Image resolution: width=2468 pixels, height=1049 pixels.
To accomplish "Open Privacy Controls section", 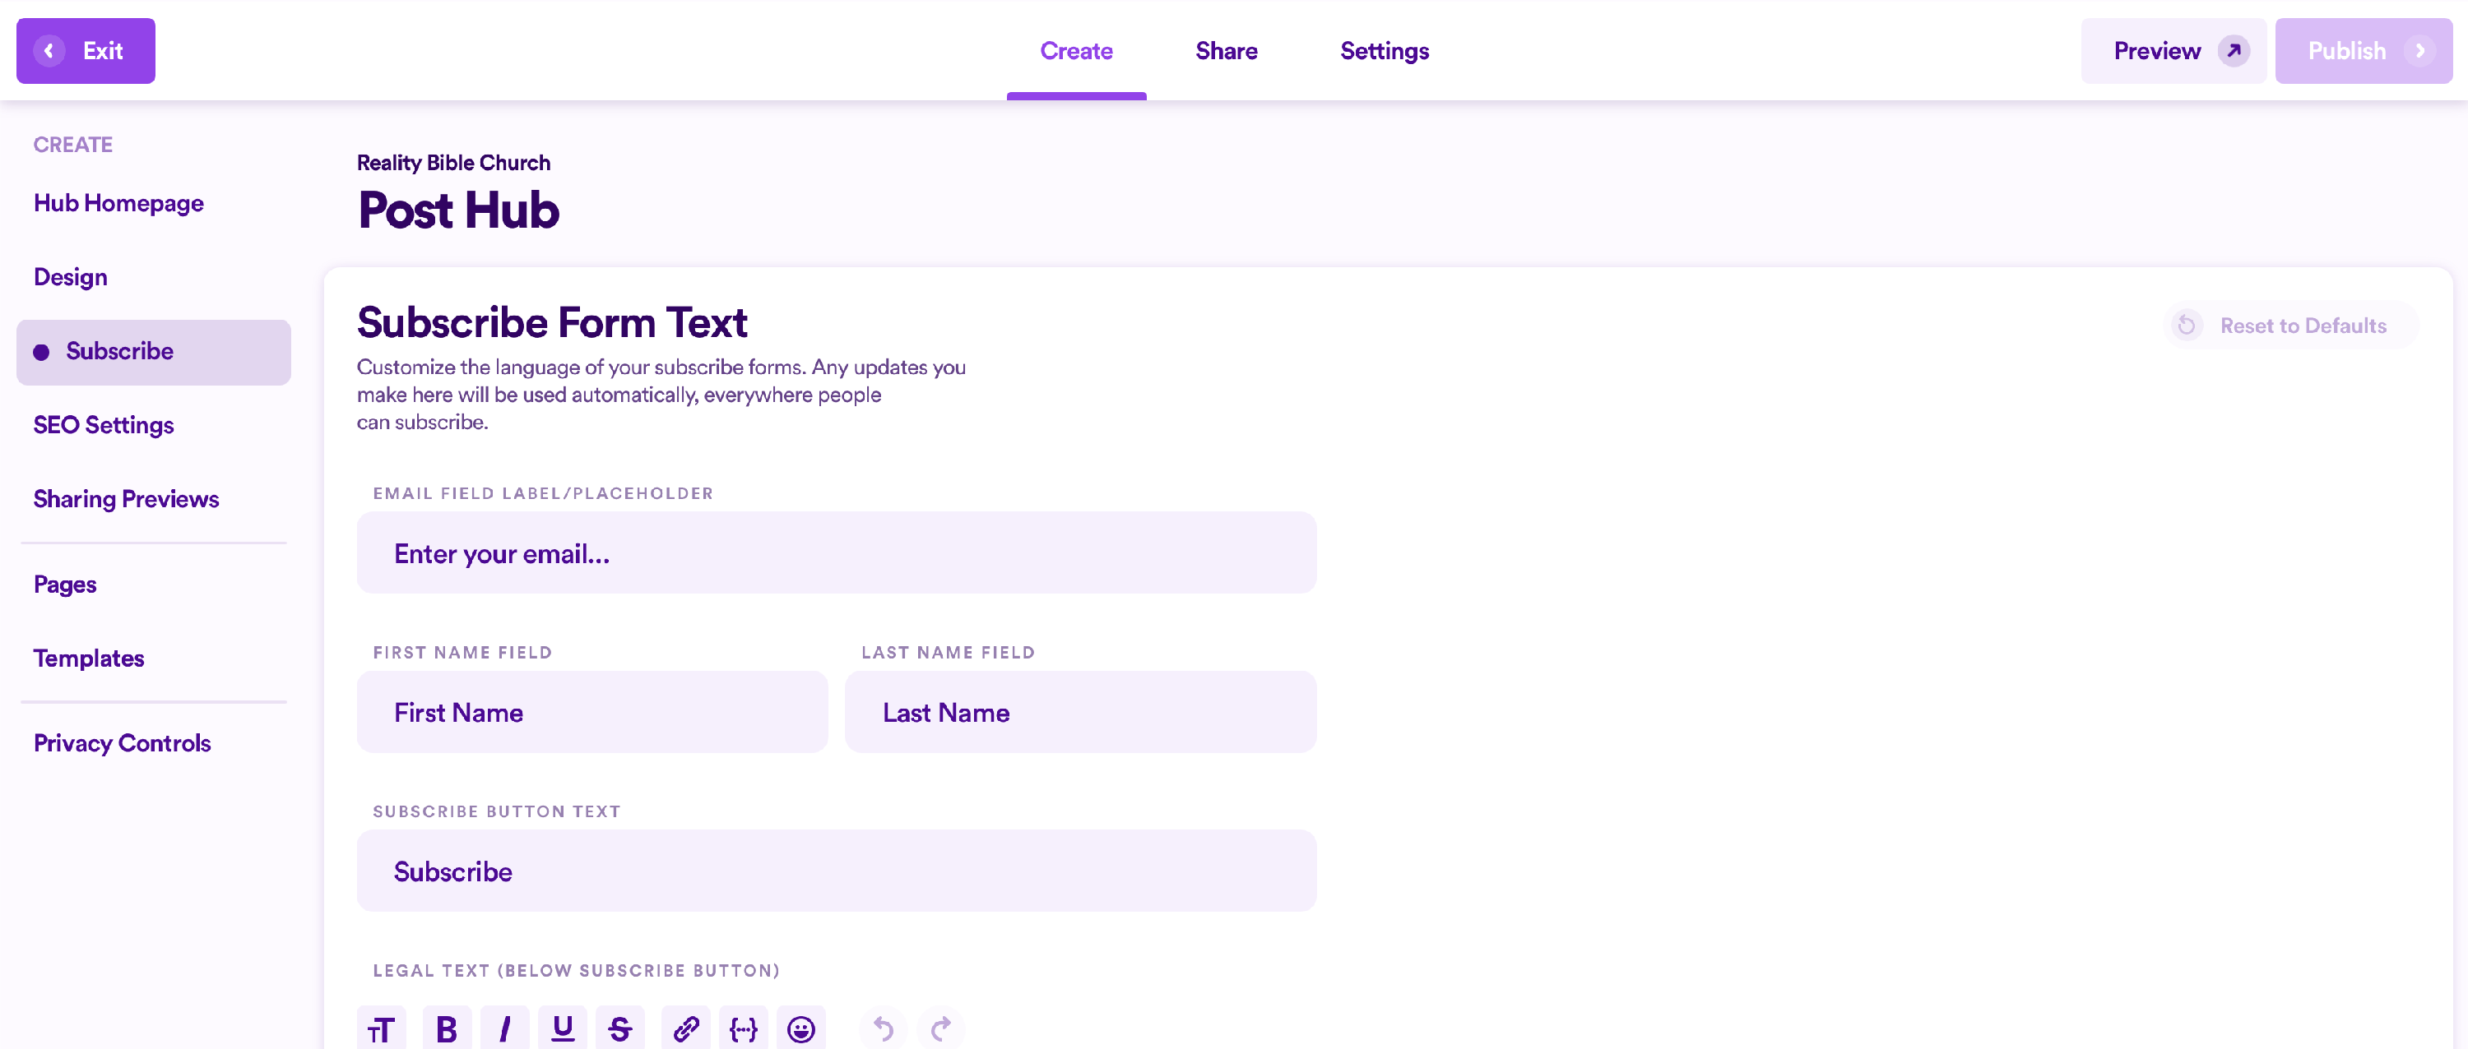I will coord(122,744).
